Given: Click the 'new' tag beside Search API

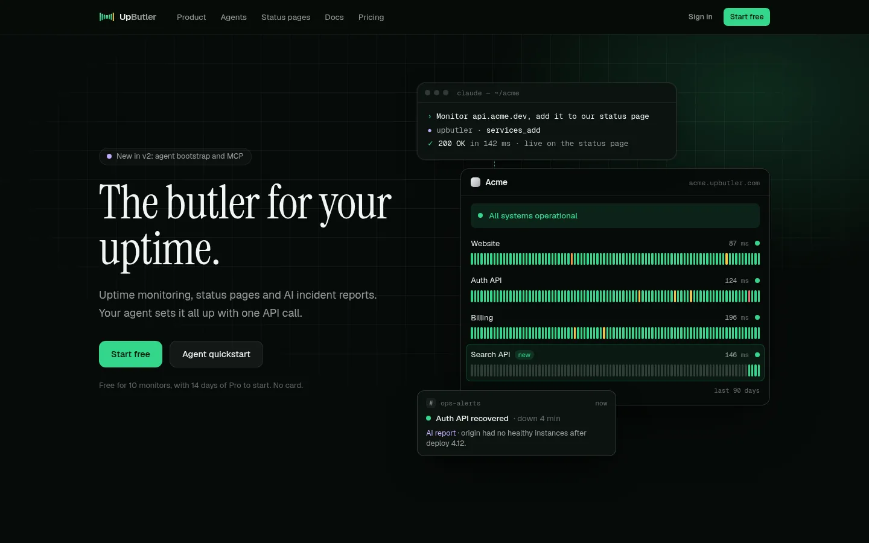Looking at the screenshot, I should pos(524,355).
